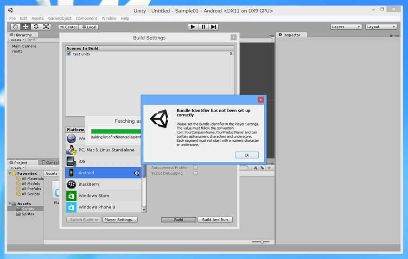Enable Autoconnect Profiler checkbox
408x259 pixels.
pos(196,167)
